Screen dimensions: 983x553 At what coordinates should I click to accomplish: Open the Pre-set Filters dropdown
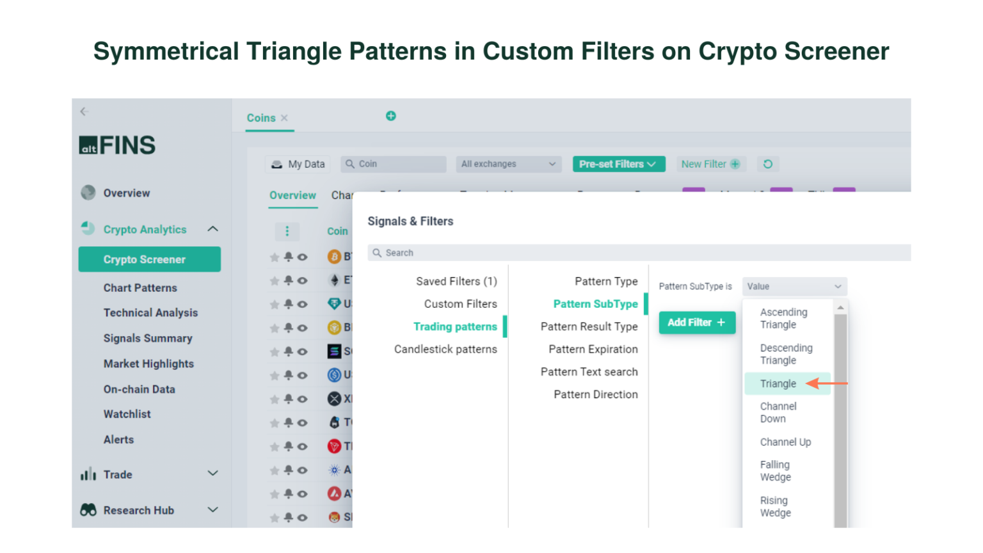pyautogui.click(x=619, y=164)
